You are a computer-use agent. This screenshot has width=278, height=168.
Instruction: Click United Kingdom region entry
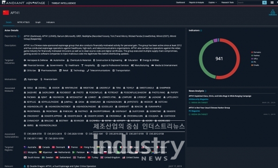(110, 157)
